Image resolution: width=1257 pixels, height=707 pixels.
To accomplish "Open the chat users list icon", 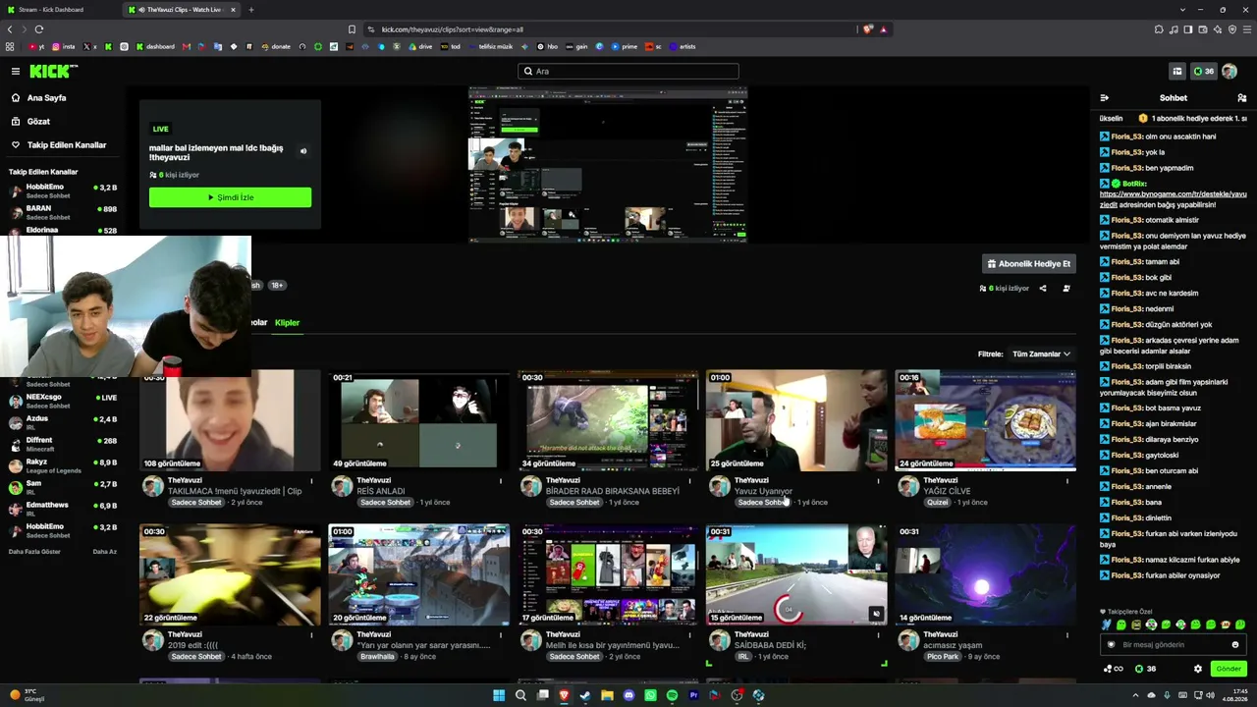I will point(1241,98).
